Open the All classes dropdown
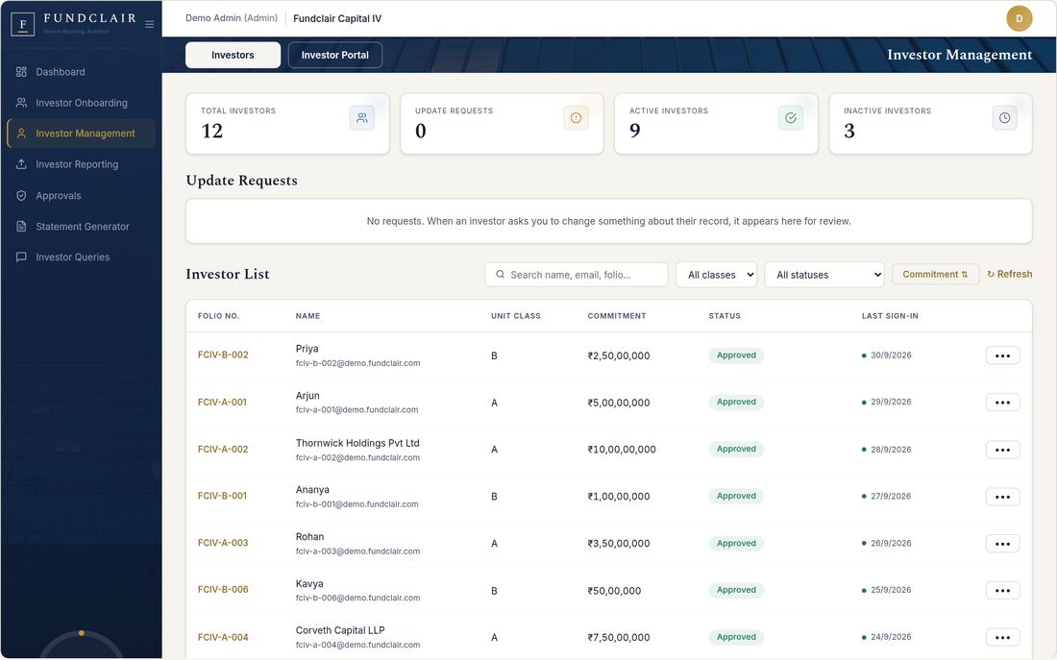 [x=716, y=275]
